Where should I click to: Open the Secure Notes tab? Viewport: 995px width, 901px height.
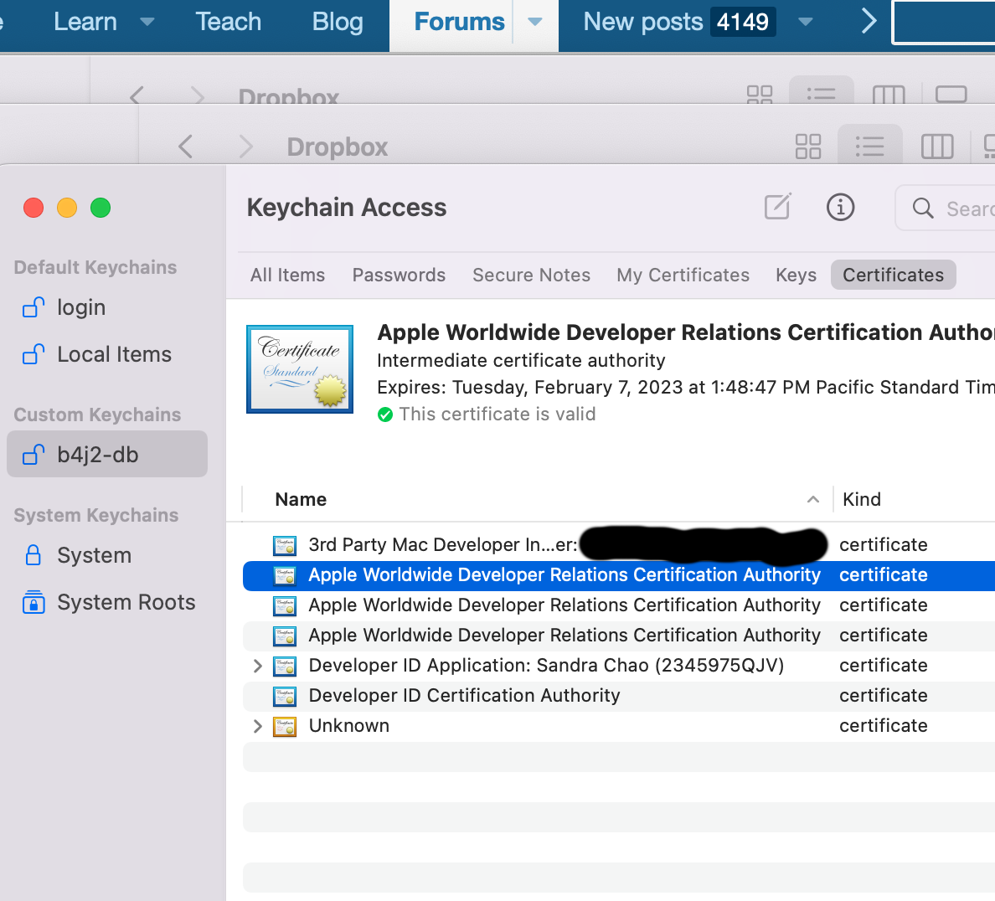pos(531,275)
